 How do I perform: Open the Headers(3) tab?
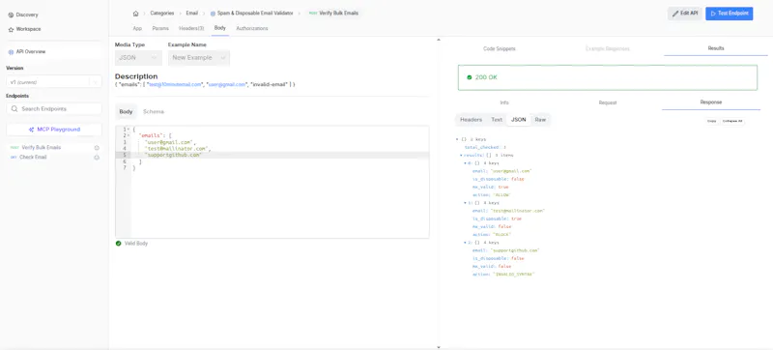[x=191, y=29]
